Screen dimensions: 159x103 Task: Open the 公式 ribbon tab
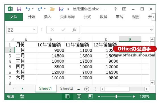[87, 17]
